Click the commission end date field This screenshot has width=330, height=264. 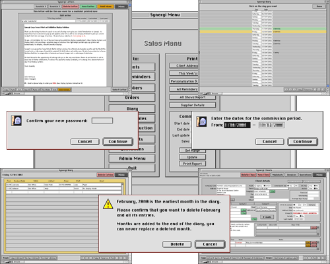tap(272, 125)
